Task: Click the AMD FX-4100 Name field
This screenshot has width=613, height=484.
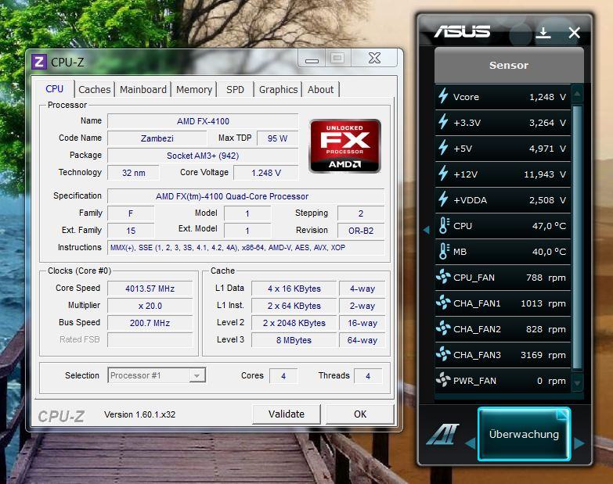Action: tap(203, 121)
